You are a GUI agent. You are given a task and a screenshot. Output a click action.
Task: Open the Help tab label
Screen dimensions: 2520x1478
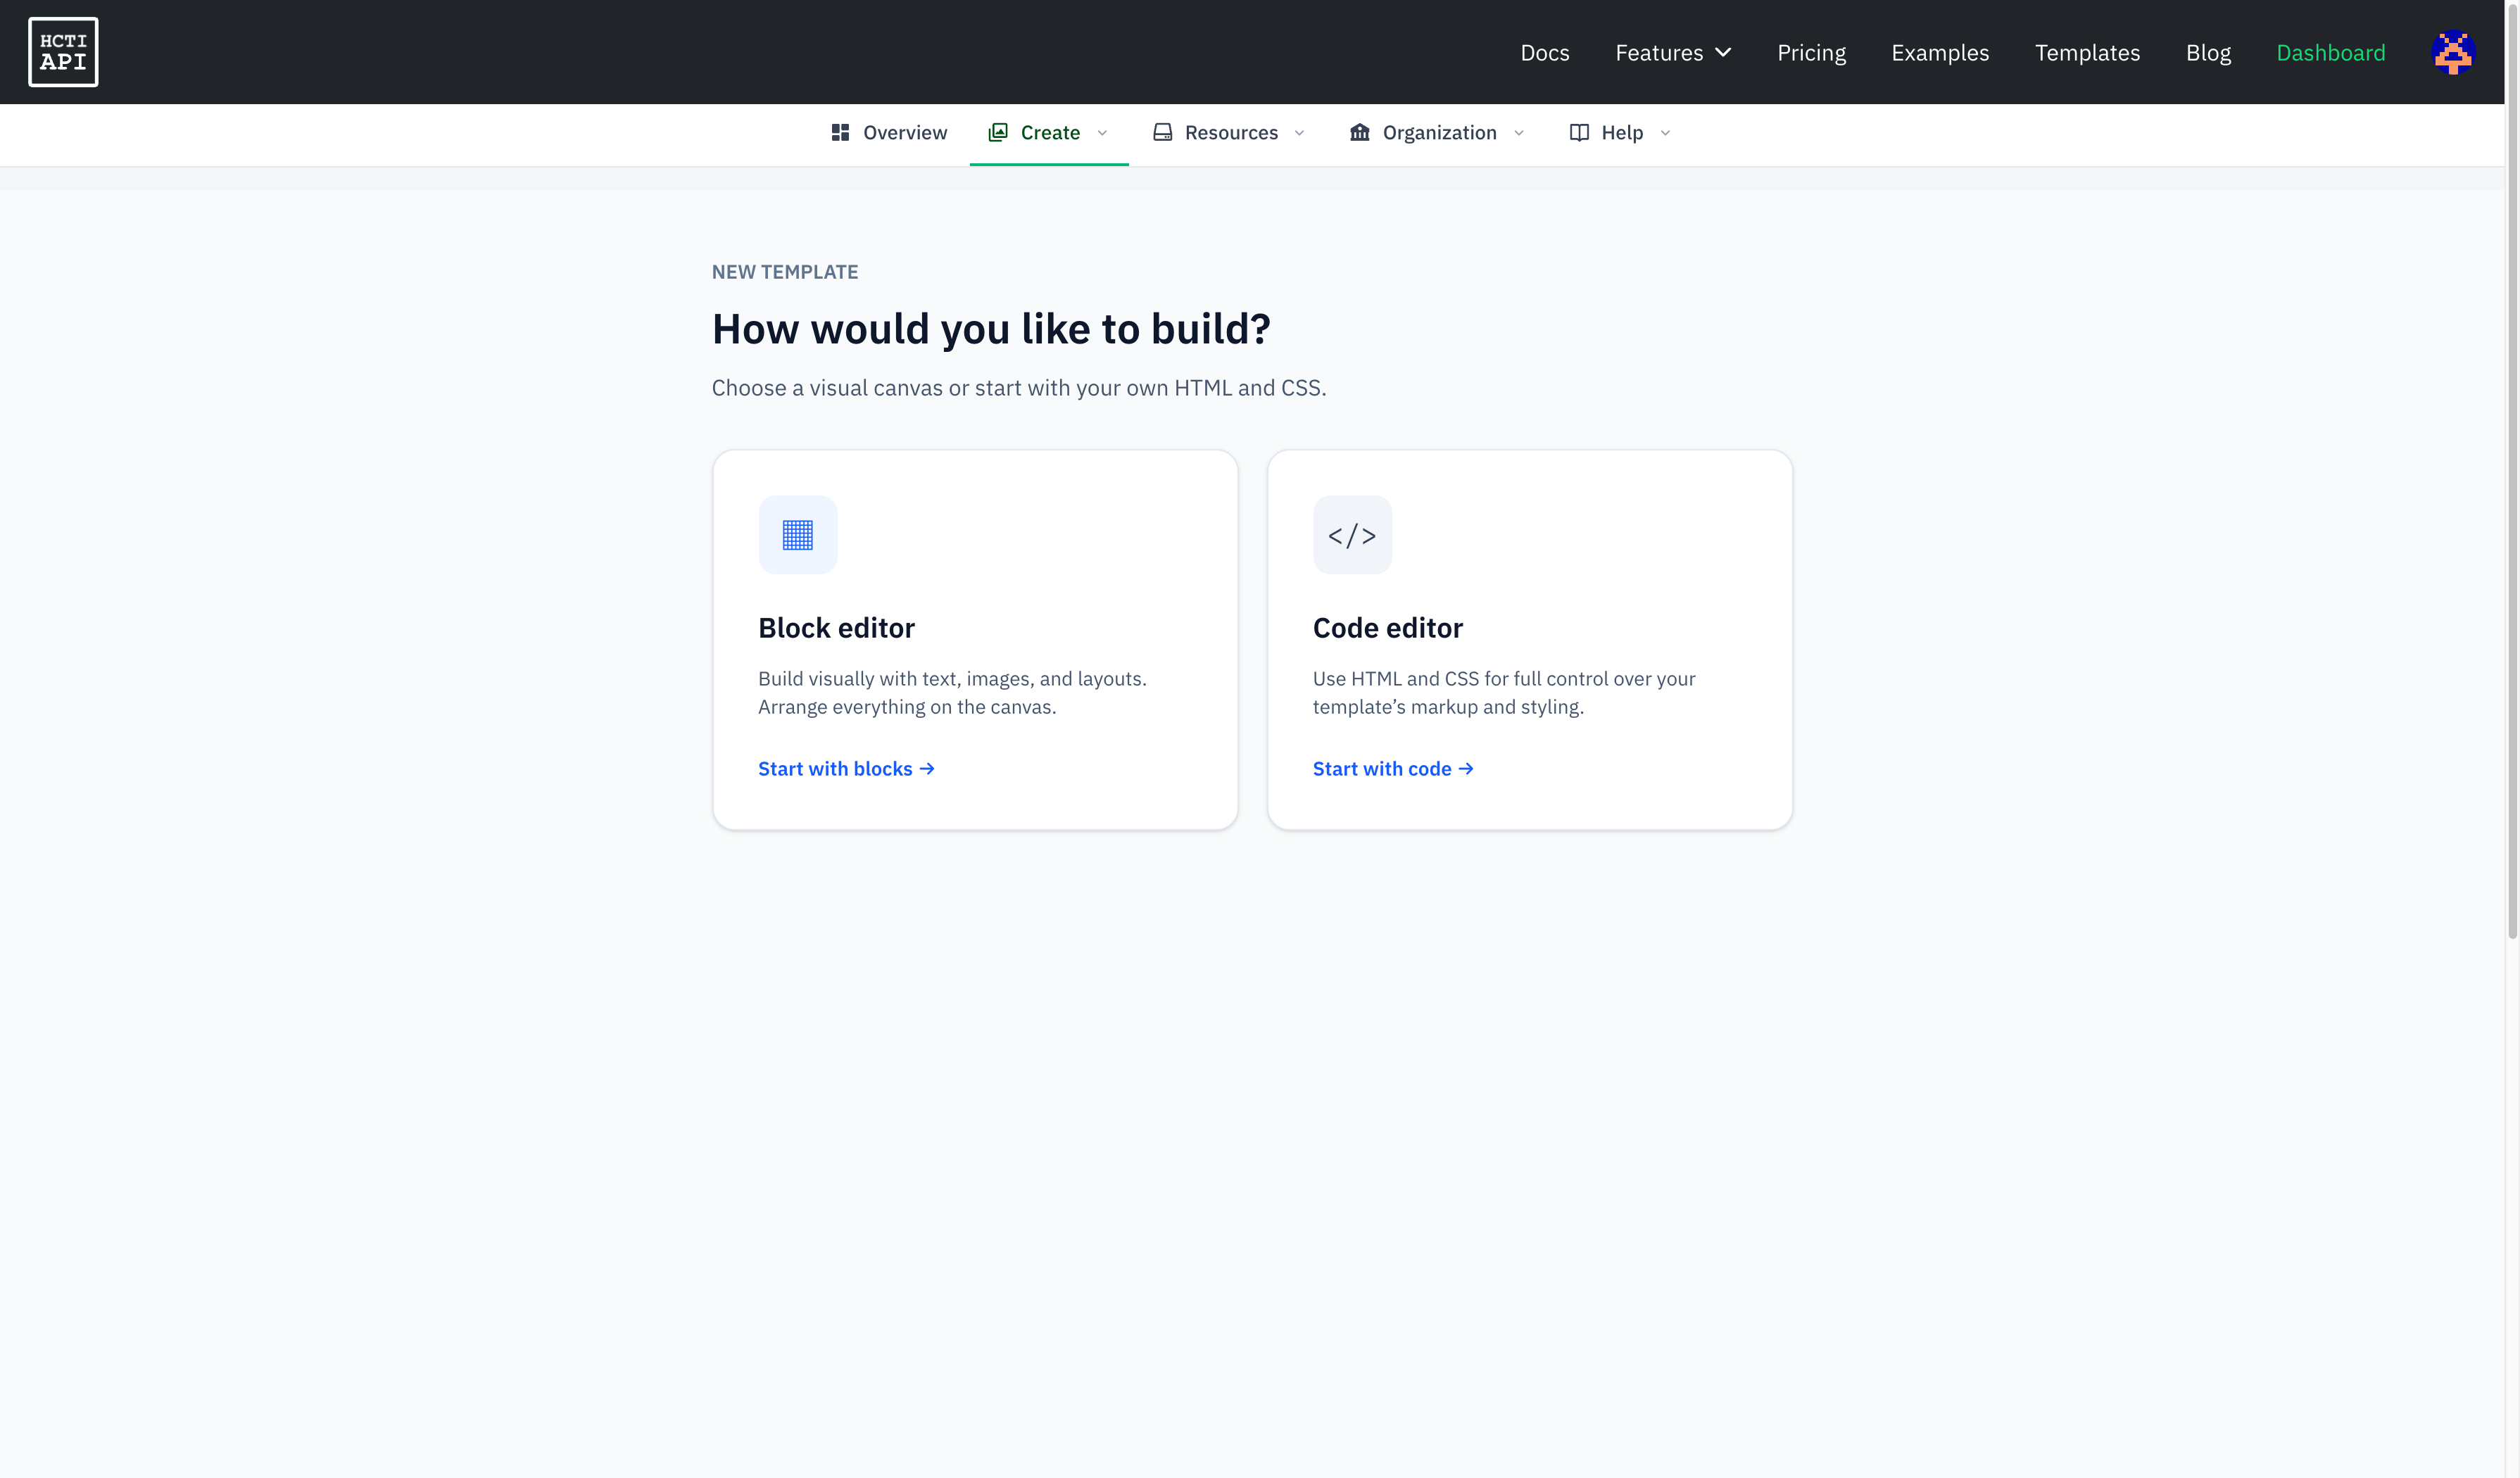click(1622, 133)
